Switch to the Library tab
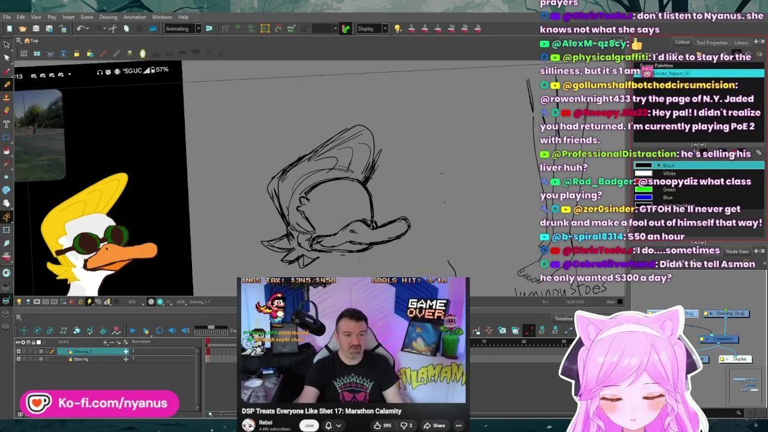The image size is (768, 432). (x=741, y=43)
